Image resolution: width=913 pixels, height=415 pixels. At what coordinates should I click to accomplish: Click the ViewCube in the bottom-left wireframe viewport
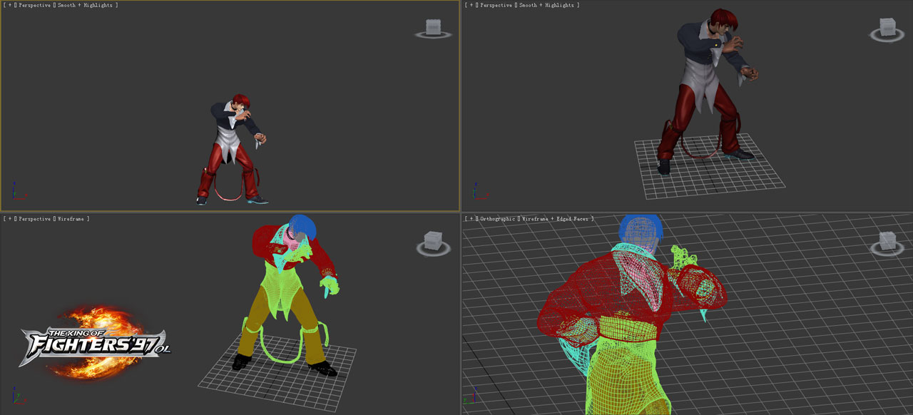point(434,240)
